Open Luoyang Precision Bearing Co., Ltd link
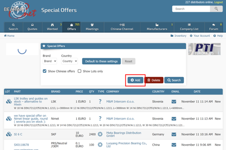 (x=127, y=145)
